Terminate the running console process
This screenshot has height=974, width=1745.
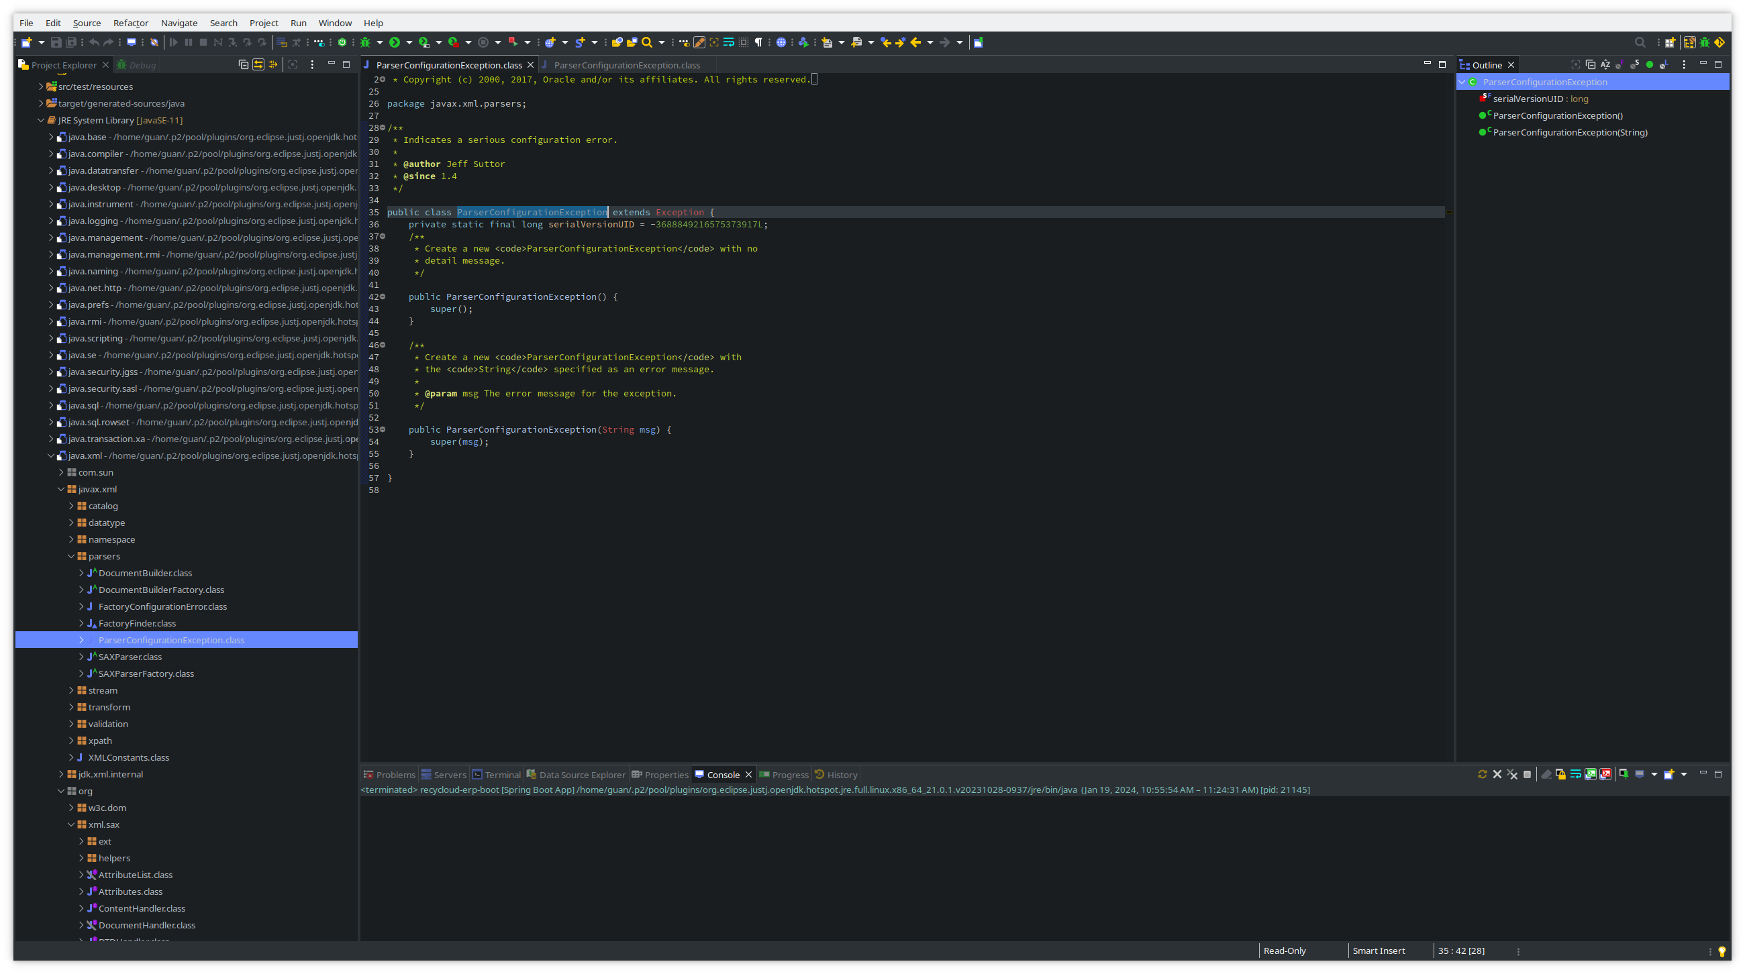point(1528,773)
